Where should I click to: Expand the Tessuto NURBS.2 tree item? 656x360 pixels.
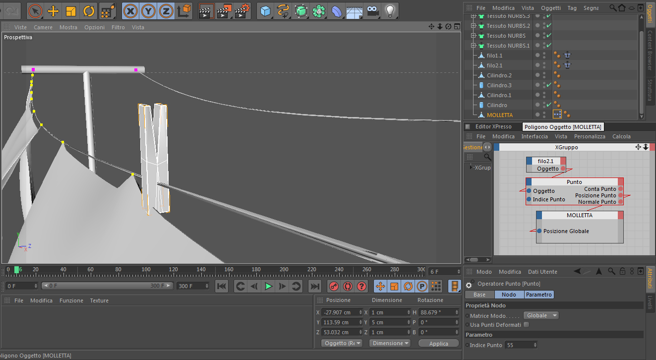(473, 26)
